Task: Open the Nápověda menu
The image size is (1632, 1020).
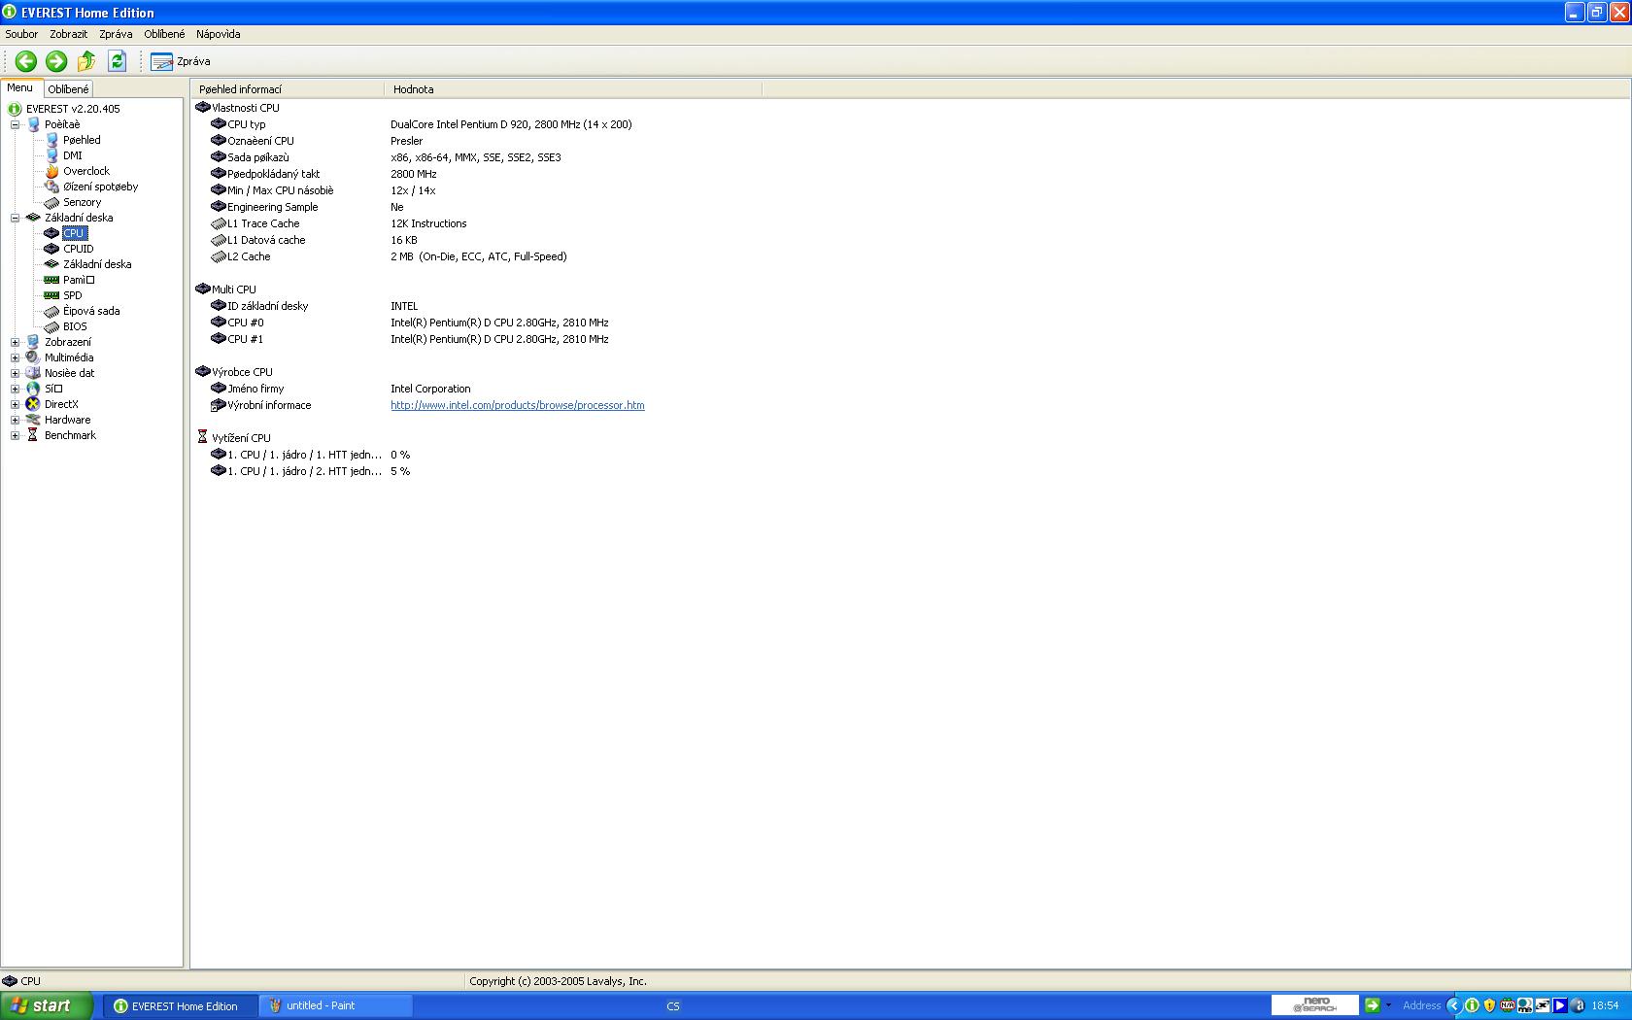Action: tap(219, 34)
